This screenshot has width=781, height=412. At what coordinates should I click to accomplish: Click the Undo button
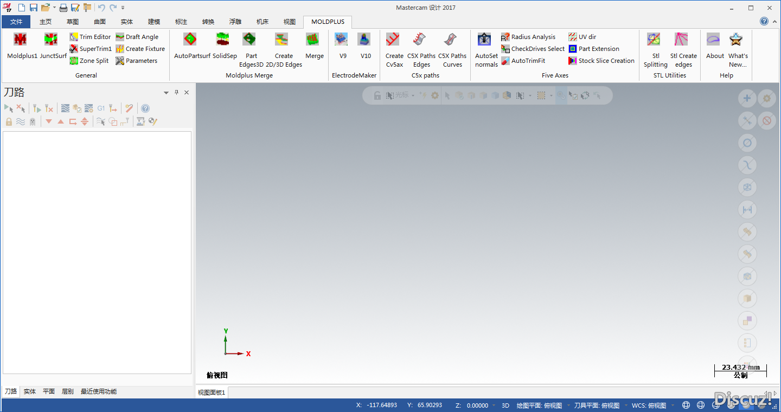click(101, 8)
